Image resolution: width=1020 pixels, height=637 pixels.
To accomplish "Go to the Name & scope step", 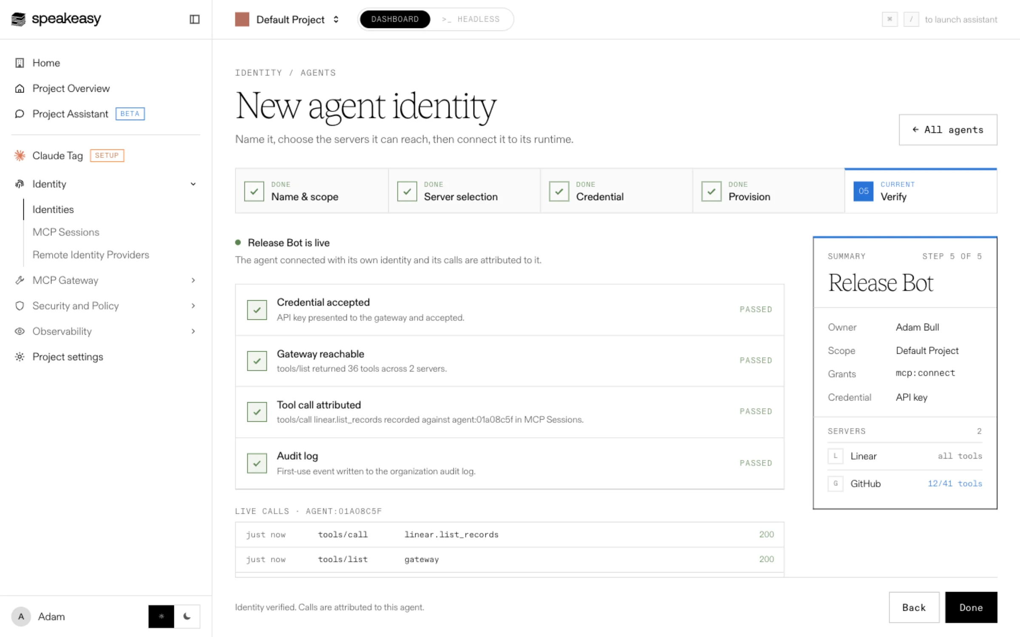I will pos(312,191).
